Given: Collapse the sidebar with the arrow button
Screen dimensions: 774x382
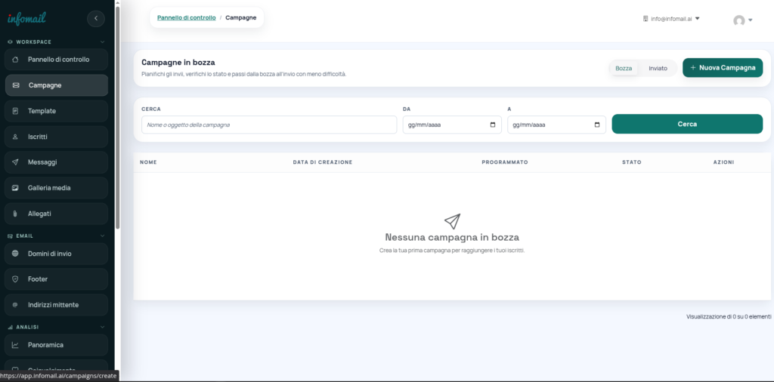Looking at the screenshot, I should tap(96, 18).
